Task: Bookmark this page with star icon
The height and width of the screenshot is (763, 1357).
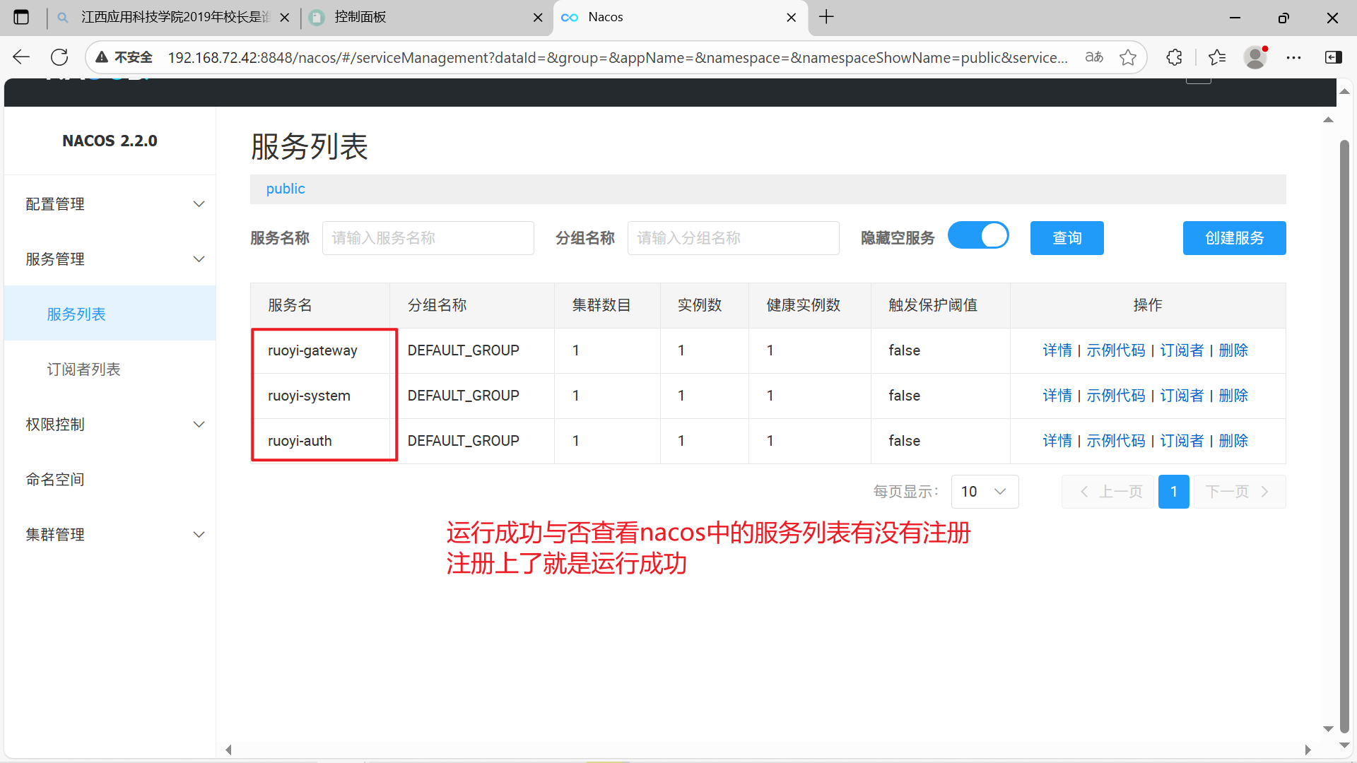Action: [x=1128, y=57]
